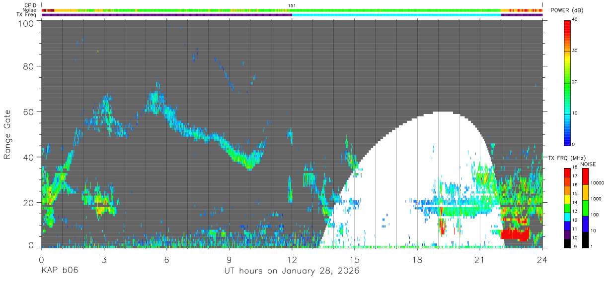Click the range gate axis label '60'
The height and width of the screenshot is (281, 610).
(29, 112)
